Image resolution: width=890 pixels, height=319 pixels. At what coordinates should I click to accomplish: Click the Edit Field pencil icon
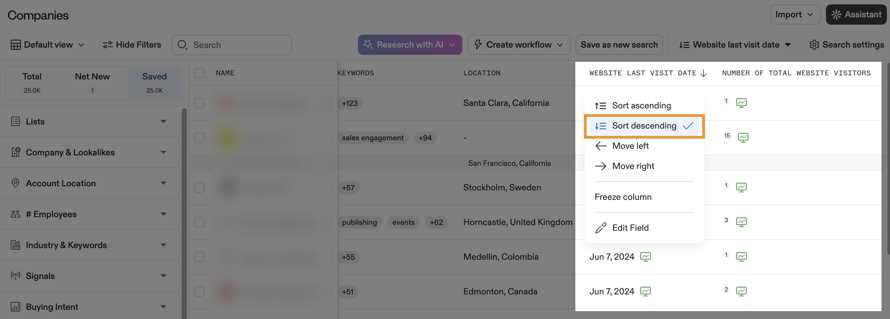tap(601, 228)
